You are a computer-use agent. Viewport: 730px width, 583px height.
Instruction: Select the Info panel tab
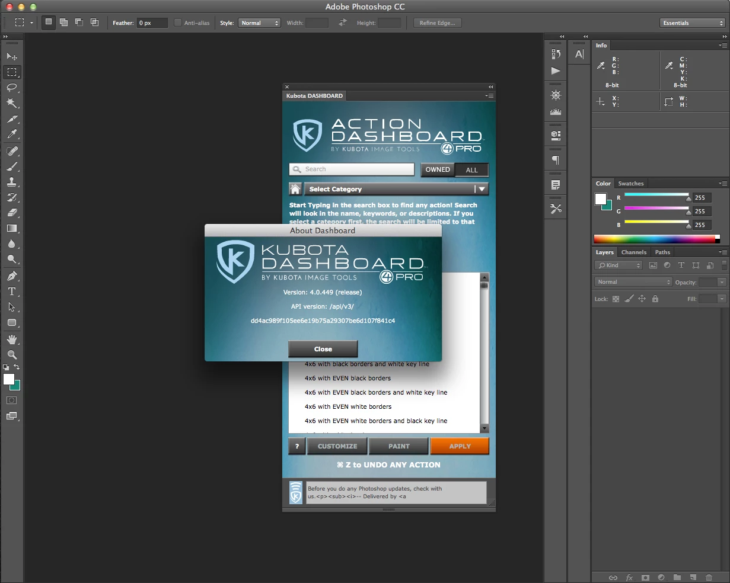coord(601,46)
